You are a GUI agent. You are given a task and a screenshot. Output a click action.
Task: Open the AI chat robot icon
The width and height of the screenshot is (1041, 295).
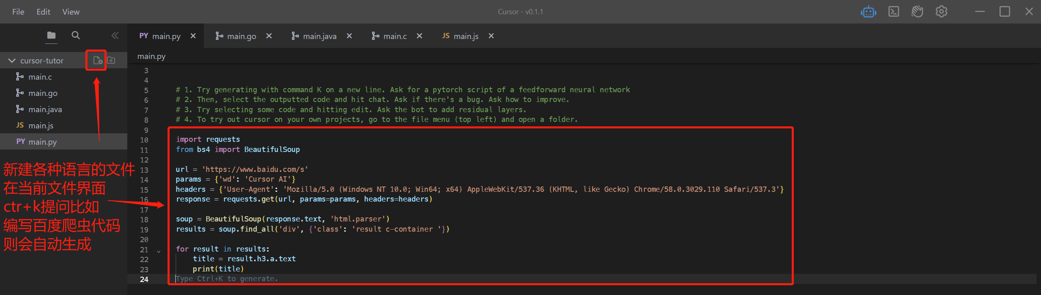click(869, 12)
